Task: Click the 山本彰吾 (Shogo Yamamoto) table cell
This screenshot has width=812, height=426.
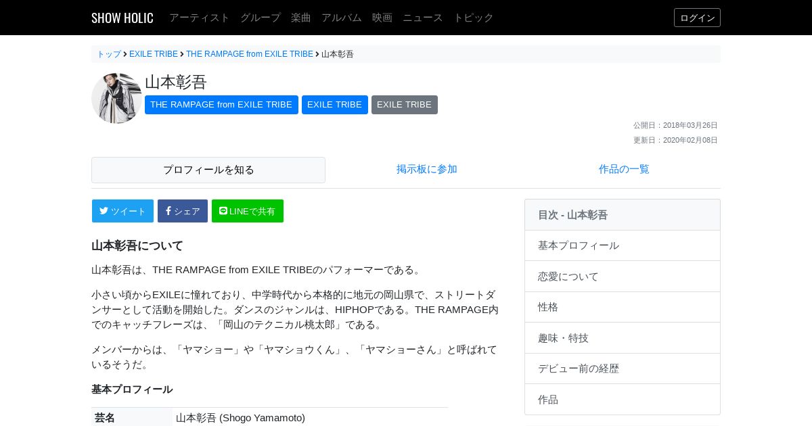Action: point(310,418)
